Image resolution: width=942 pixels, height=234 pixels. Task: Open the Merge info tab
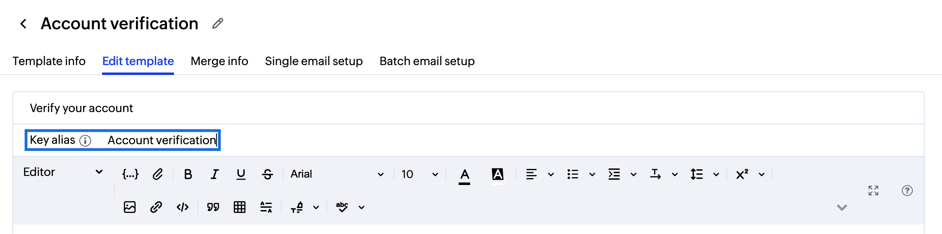point(219,61)
